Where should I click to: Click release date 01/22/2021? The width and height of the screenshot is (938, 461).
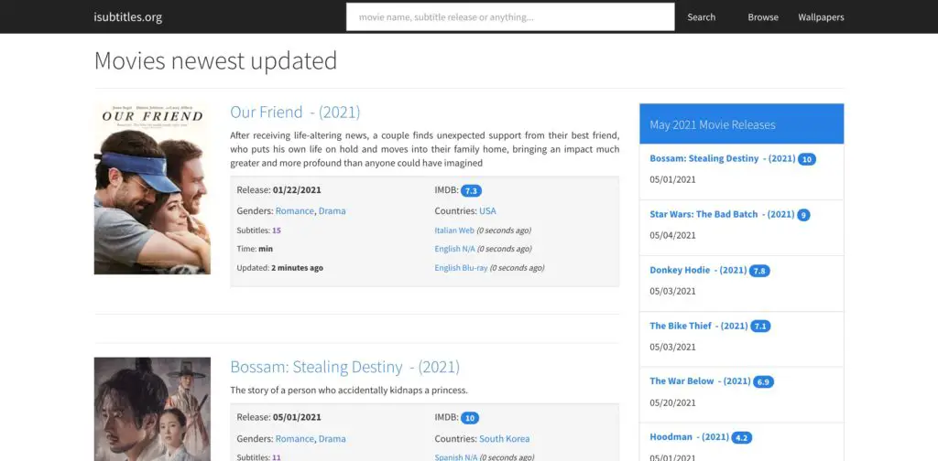[x=297, y=190]
